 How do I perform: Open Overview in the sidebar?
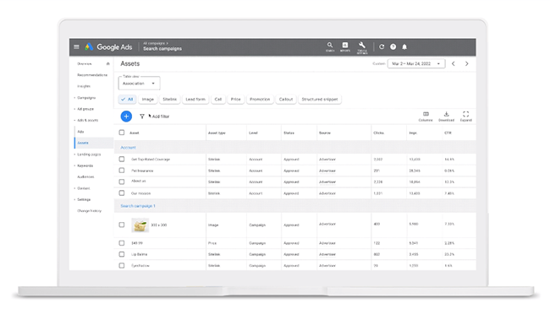tap(85, 63)
